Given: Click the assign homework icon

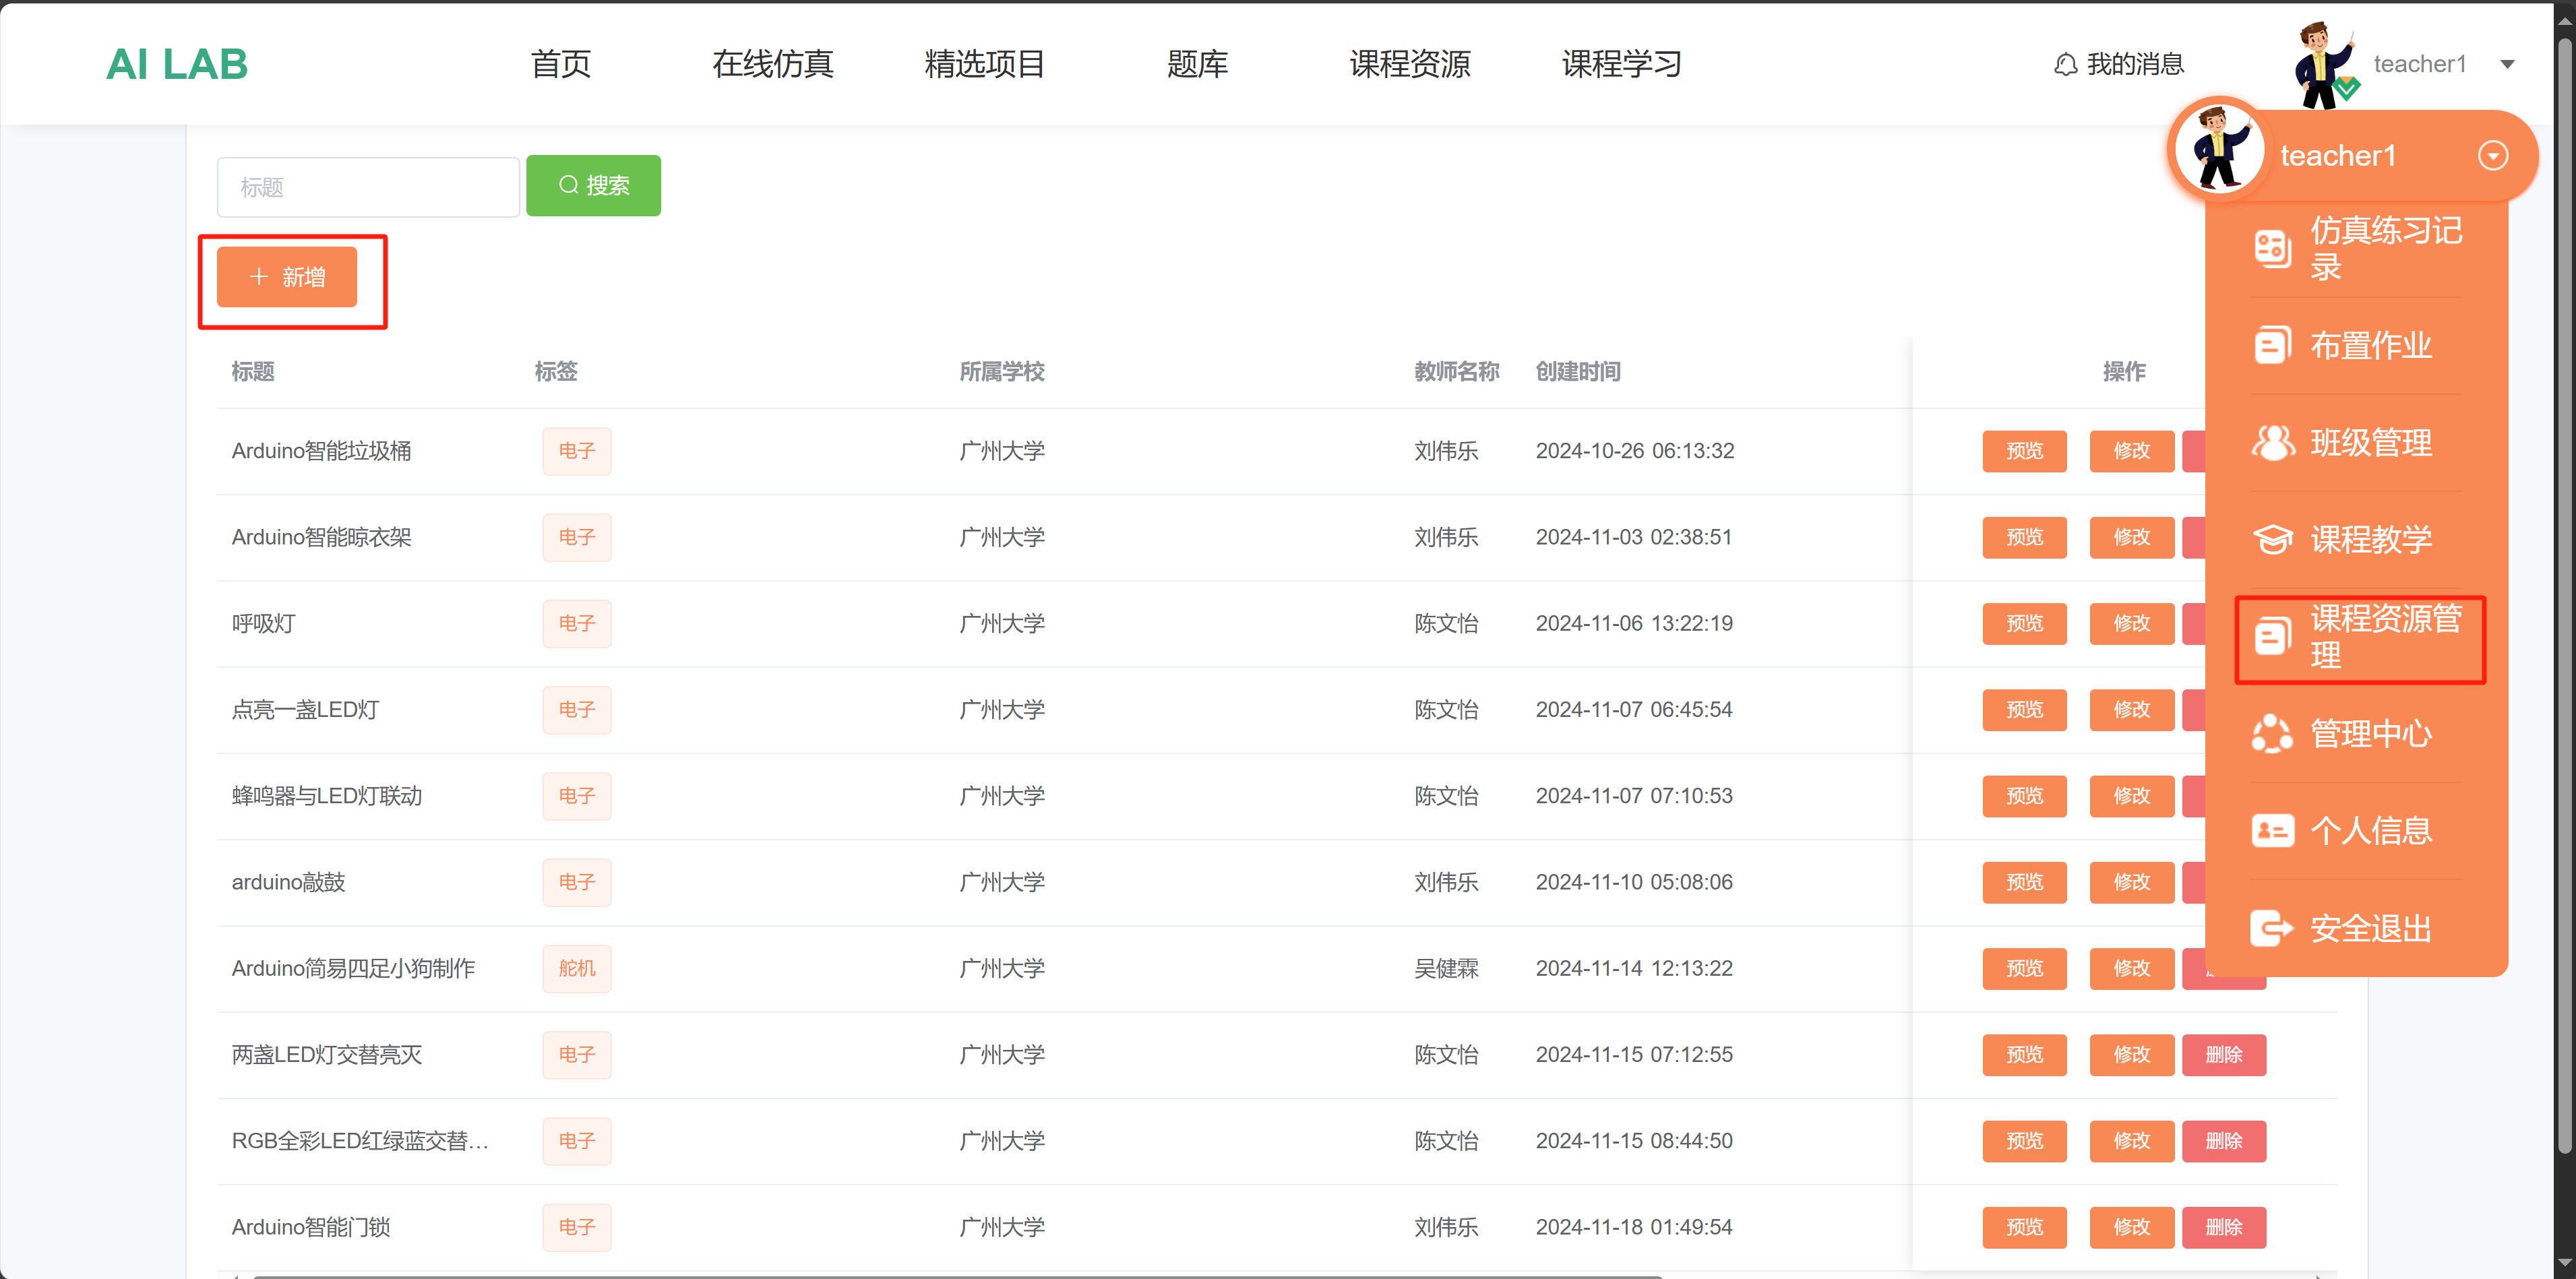Looking at the screenshot, I should (2272, 345).
